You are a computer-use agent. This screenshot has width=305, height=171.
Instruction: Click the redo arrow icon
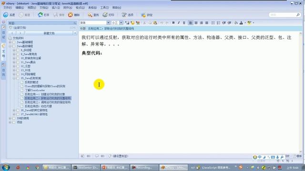167,23
